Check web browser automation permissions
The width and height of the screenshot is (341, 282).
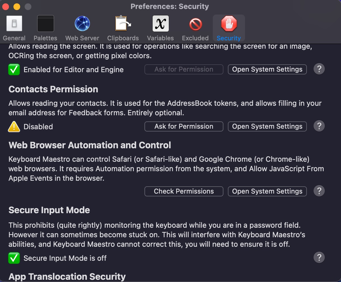(x=184, y=191)
